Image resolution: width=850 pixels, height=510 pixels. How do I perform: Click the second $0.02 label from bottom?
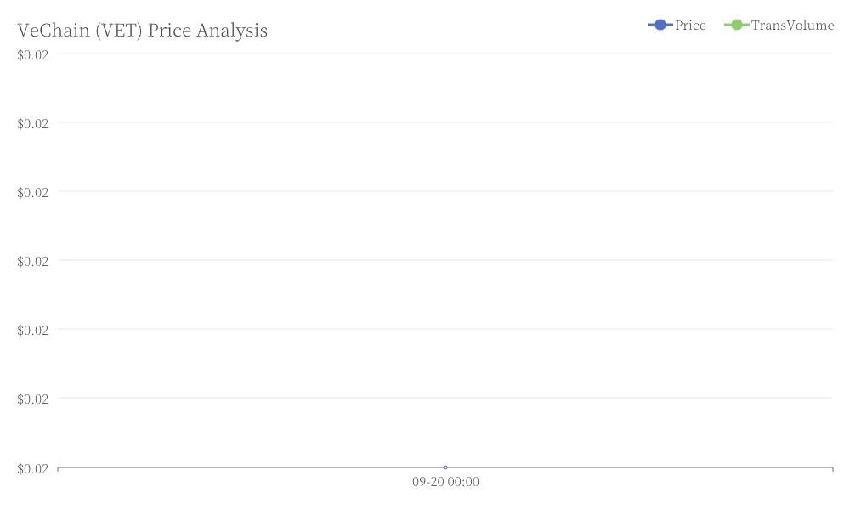[x=32, y=399]
